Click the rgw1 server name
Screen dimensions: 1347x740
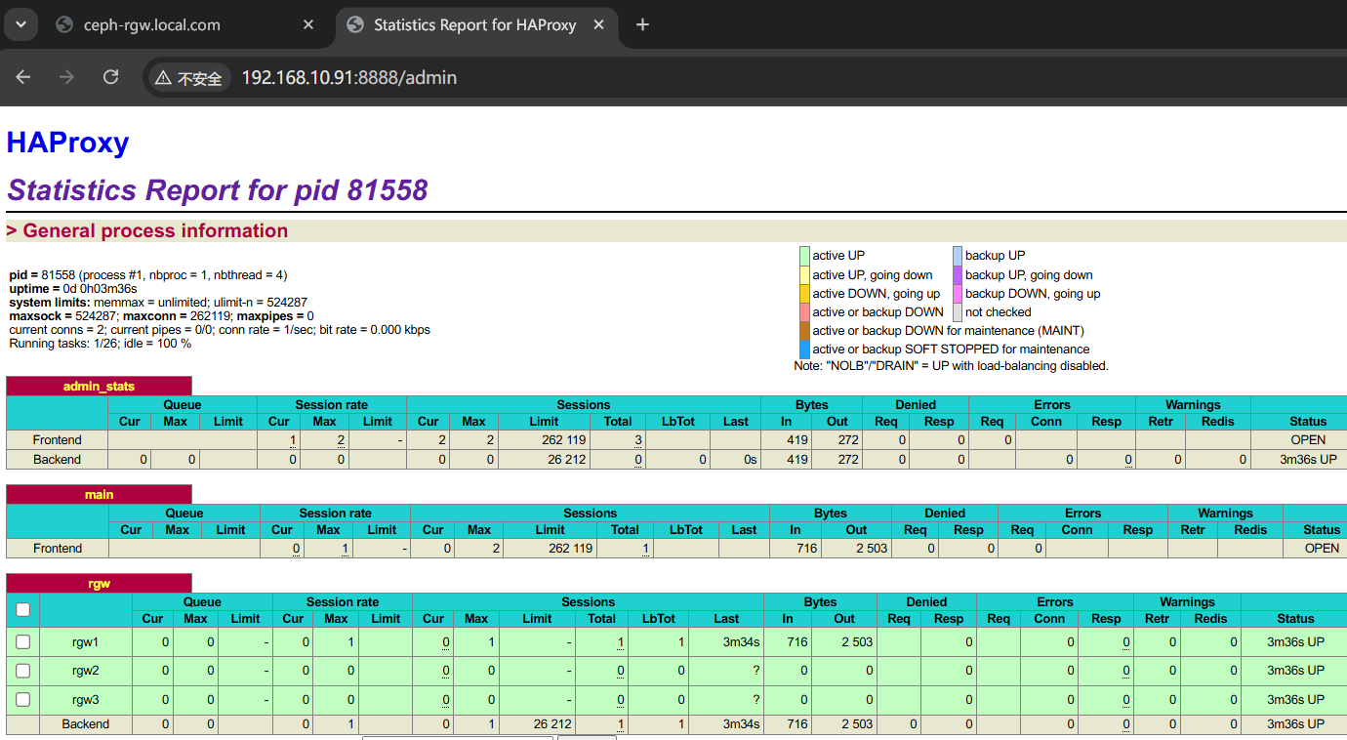point(86,642)
